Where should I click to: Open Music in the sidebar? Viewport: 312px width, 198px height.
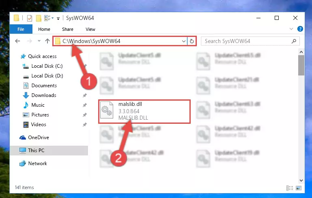38,105
